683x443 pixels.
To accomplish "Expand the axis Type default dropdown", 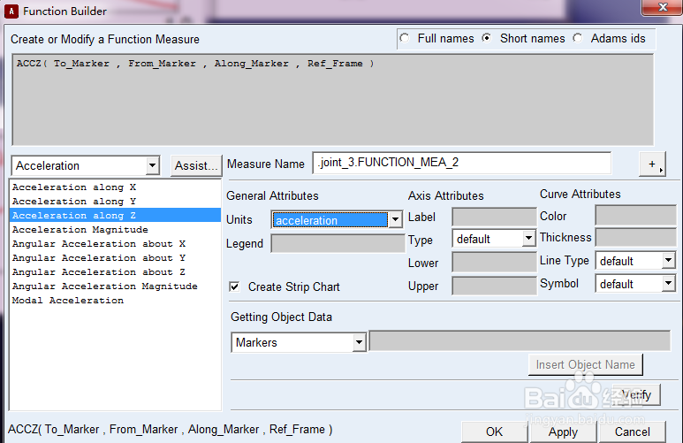I will (528, 239).
